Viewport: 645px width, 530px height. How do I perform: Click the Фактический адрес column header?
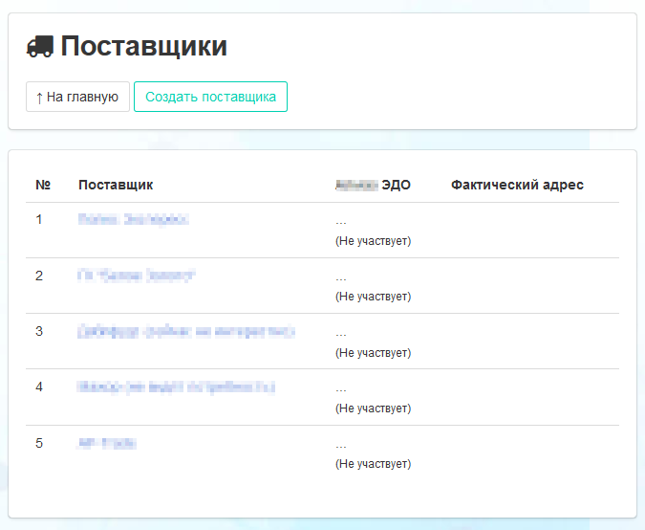[517, 185]
